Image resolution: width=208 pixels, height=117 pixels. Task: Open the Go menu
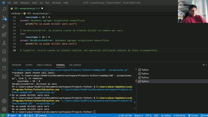point(41,3)
